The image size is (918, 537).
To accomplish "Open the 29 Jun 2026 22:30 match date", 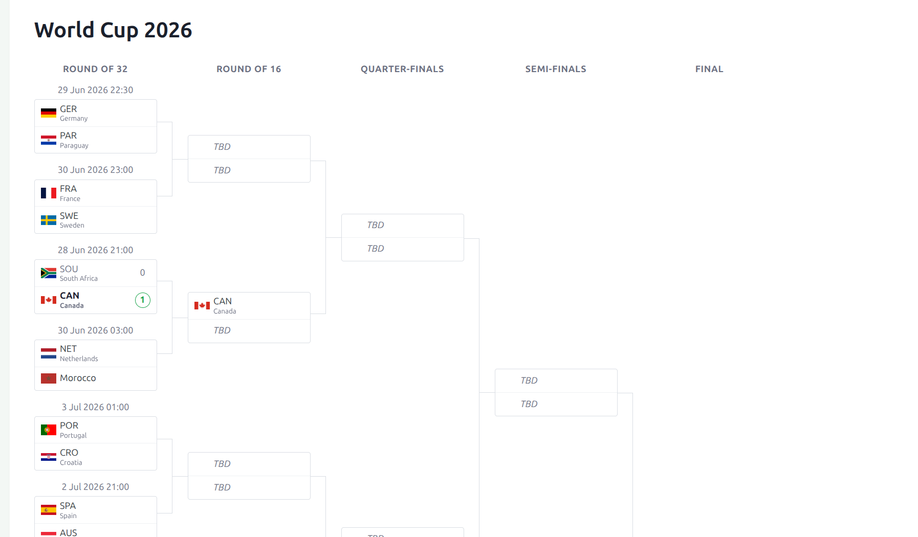I will pyautogui.click(x=95, y=90).
